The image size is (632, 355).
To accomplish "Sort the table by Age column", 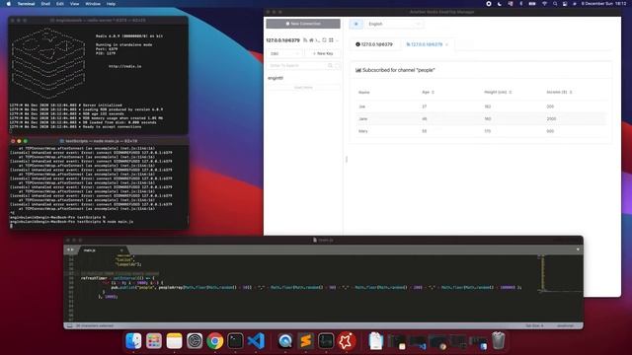I will 434,92.
